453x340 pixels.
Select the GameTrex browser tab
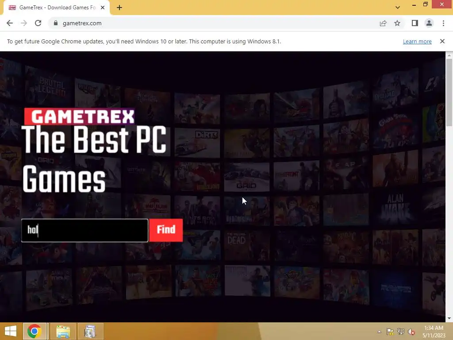coord(56,8)
